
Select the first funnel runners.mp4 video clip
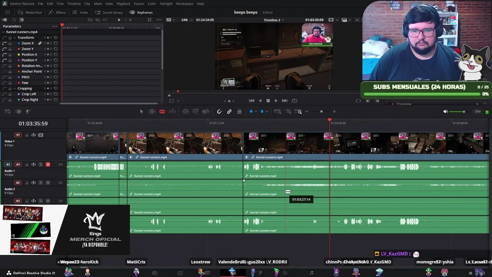[x=93, y=146]
